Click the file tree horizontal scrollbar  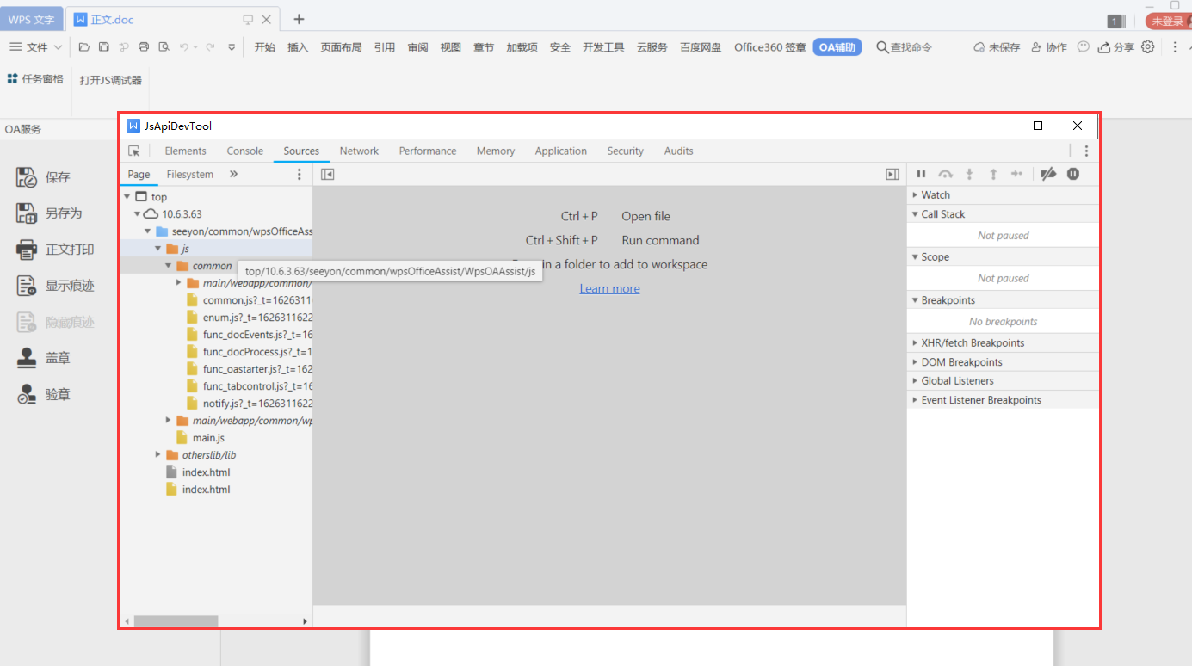click(176, 620)
